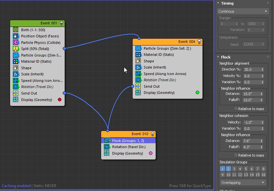Click Rotation (Travel Dir.) icon in Event 010
The width and height of the screenshot is (274, 191).
pyautogui.click(x=107, y=147)
